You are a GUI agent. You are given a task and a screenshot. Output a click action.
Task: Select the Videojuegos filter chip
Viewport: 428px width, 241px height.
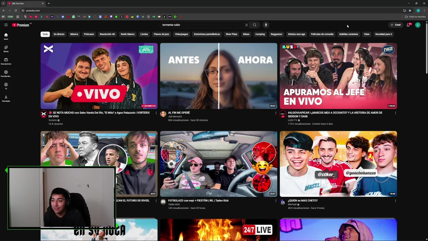pyautogui.click(x=182, y=34)
